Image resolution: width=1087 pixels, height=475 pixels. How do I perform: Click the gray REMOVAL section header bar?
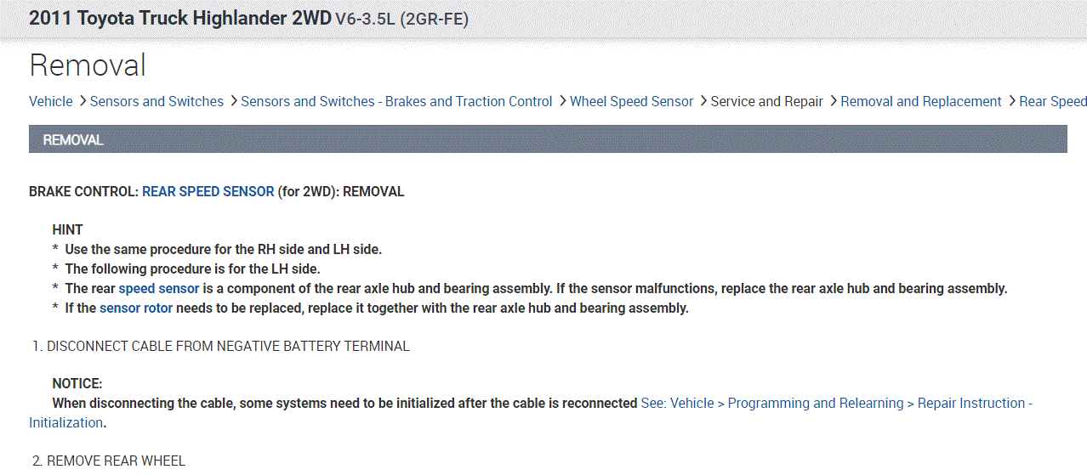click(x=548, y=139)
